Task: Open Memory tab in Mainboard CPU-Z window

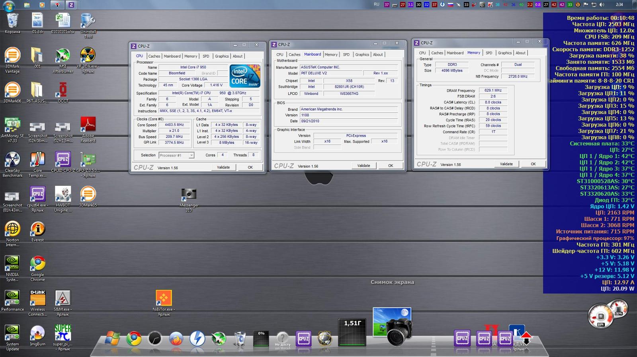Action: tap(331, 54)
